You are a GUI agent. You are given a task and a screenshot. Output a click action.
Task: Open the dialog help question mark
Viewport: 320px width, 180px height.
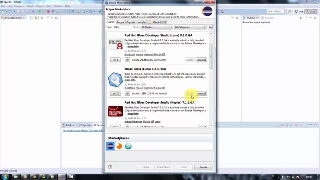pos(110,167)
